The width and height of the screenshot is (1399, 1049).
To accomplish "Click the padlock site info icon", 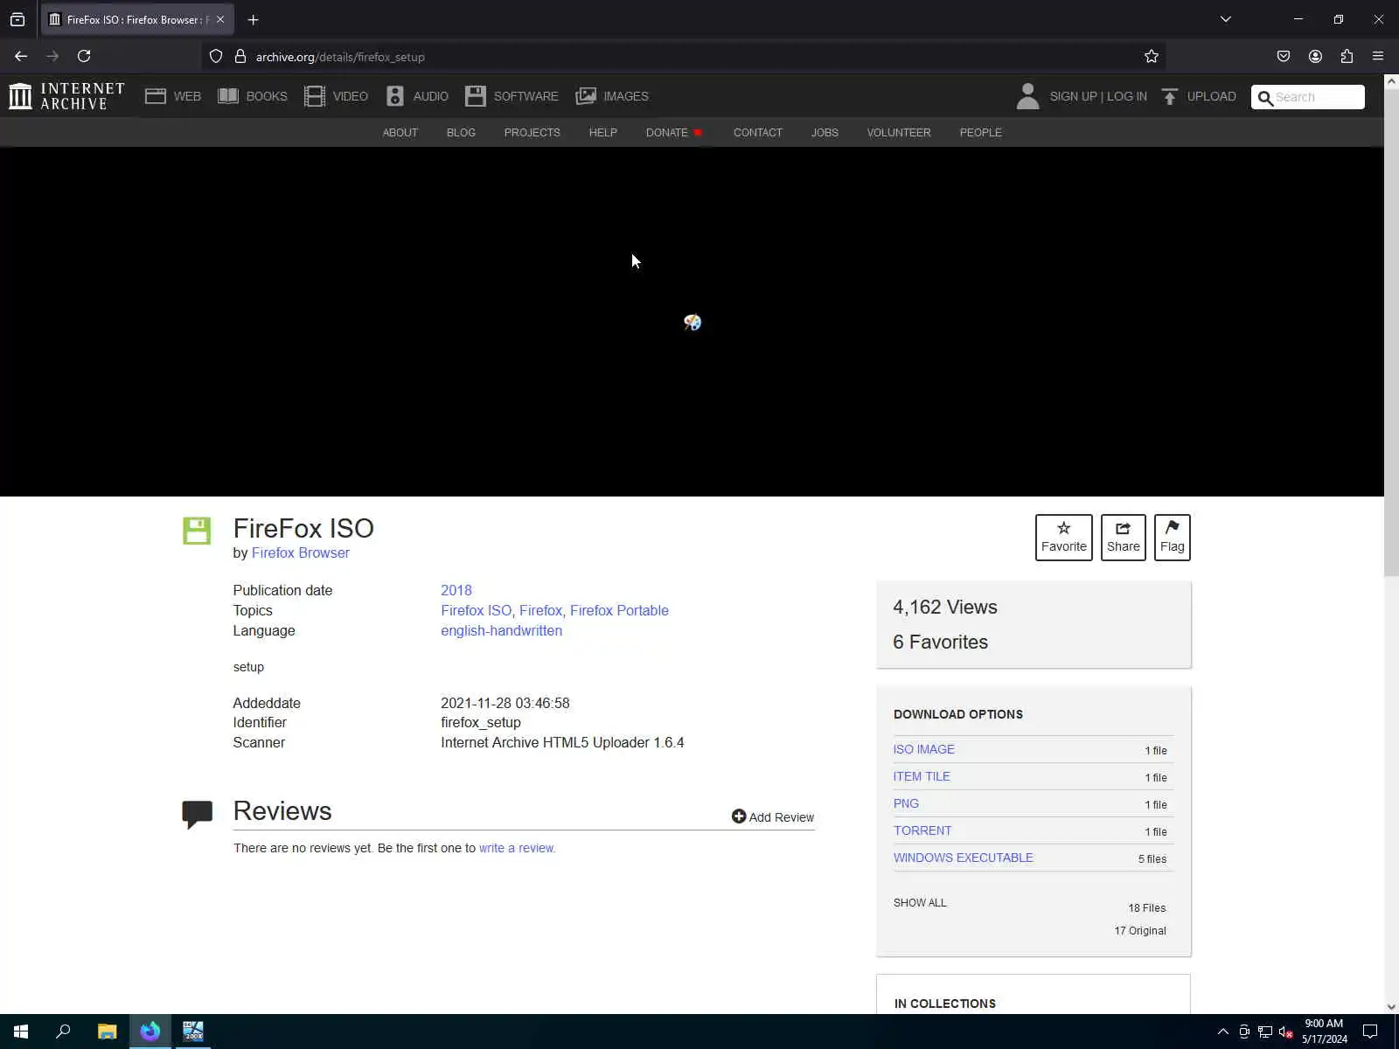I will point(240,57).
